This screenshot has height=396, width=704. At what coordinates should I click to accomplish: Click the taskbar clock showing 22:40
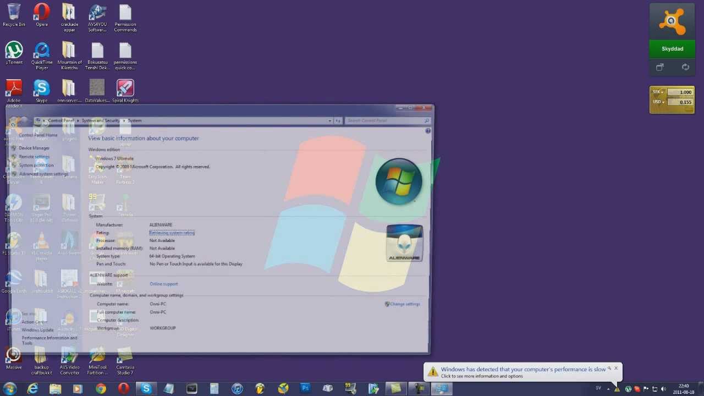pyautogui.click(x=684, y=389)
